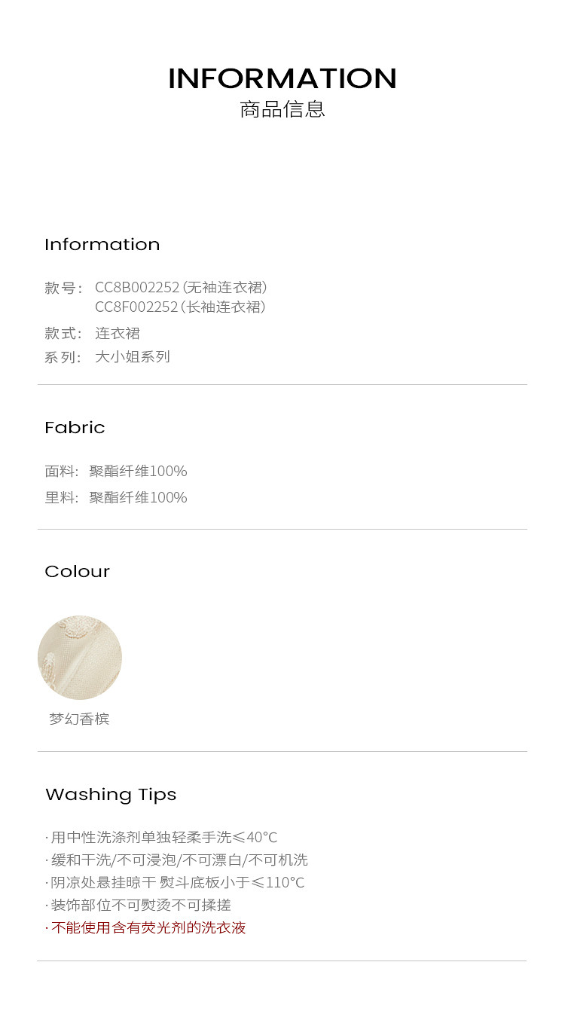This screenshot has width=565, height=1014.
Task: Click the 里料 聚酯纤维100% line
Action: 116,497
